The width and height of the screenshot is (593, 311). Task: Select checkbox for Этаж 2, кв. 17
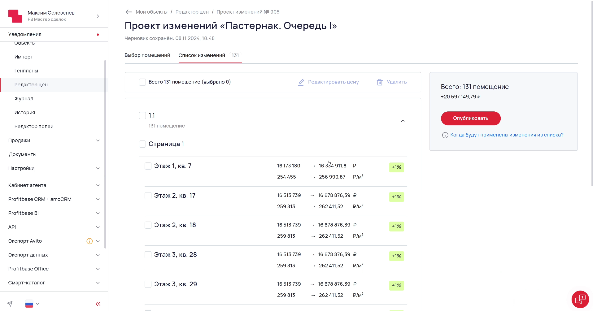(148, 196)
